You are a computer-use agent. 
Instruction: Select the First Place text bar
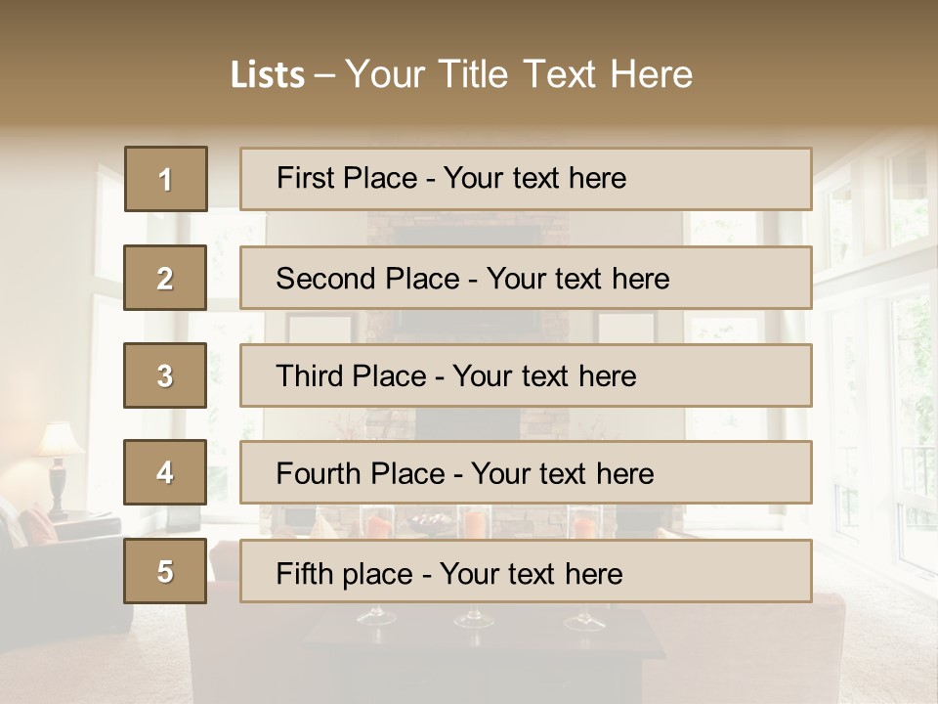526,179
